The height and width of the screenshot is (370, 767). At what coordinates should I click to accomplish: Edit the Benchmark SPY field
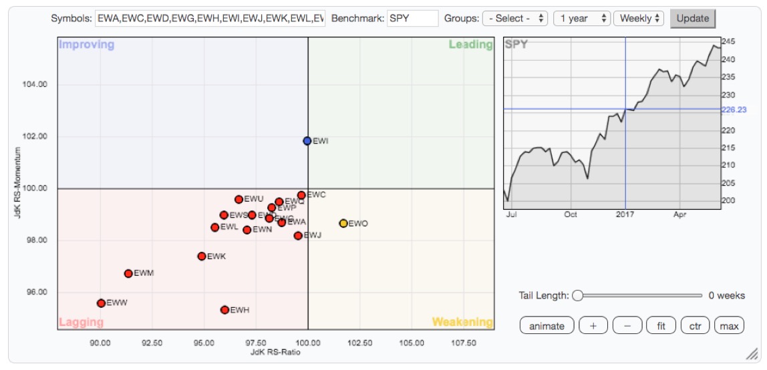tap(412, 19)
